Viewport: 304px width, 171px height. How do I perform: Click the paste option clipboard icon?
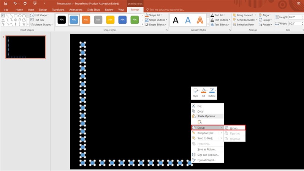tap(199, 122)
